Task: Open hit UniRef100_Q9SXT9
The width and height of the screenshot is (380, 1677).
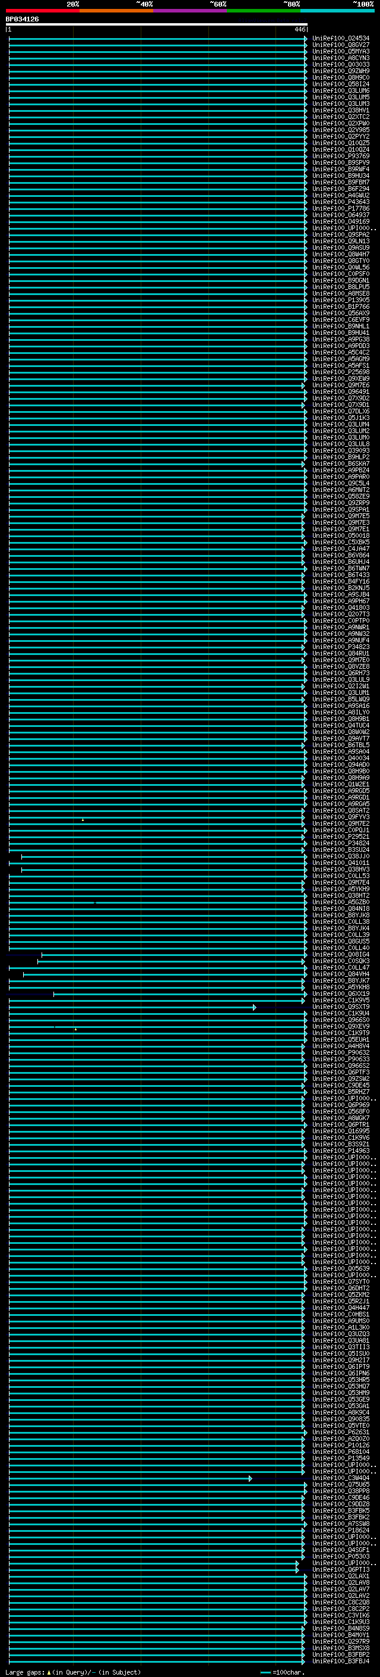Action: point(341,1007)
